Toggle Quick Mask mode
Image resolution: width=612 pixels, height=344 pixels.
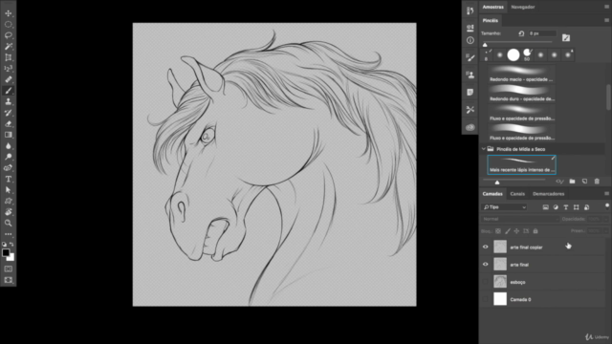click(x=9, y=269)
